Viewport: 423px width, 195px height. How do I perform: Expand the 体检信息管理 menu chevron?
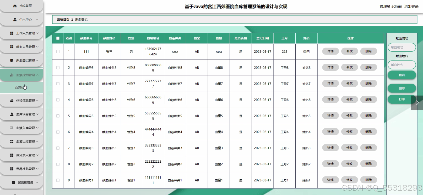(x=37, y=101)
